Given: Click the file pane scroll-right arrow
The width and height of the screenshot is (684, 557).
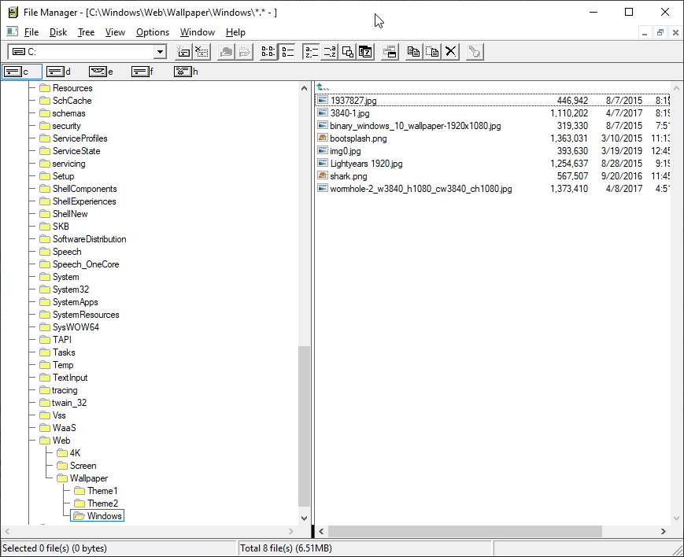Looking at the screenshot, I should point(664,531).
